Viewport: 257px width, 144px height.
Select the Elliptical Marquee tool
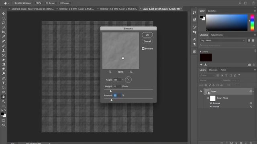click(x=4, y=18)
